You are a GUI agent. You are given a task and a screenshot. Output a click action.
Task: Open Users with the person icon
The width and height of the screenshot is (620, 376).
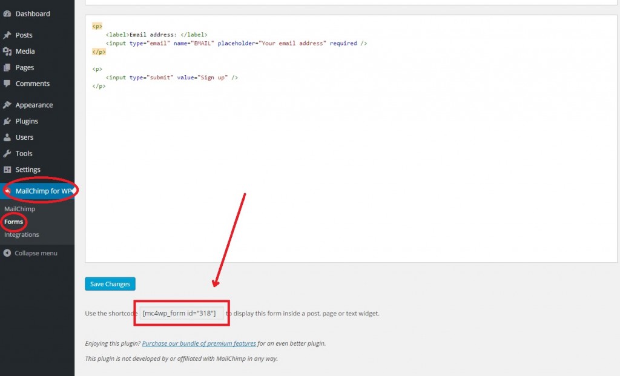click(x=9, y=137)
